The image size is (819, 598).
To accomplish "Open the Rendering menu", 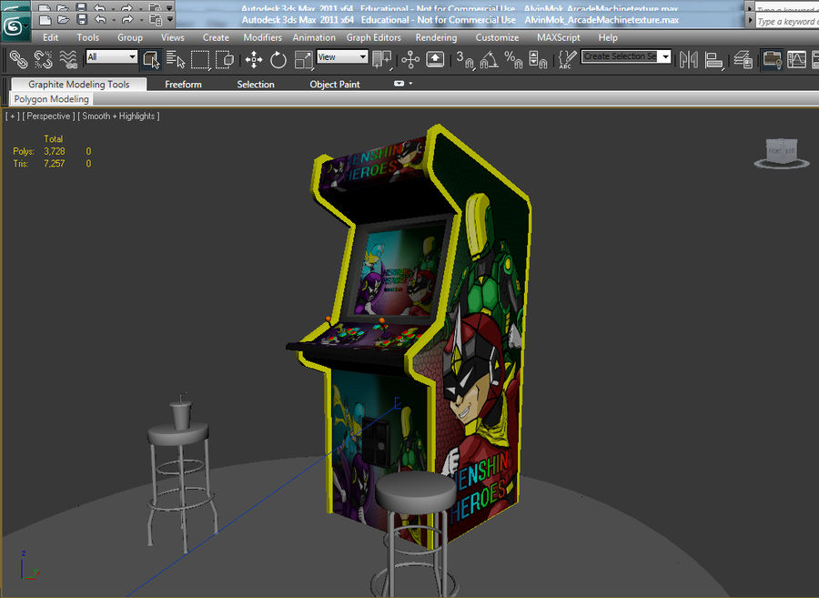I will [x=436, y=37].
